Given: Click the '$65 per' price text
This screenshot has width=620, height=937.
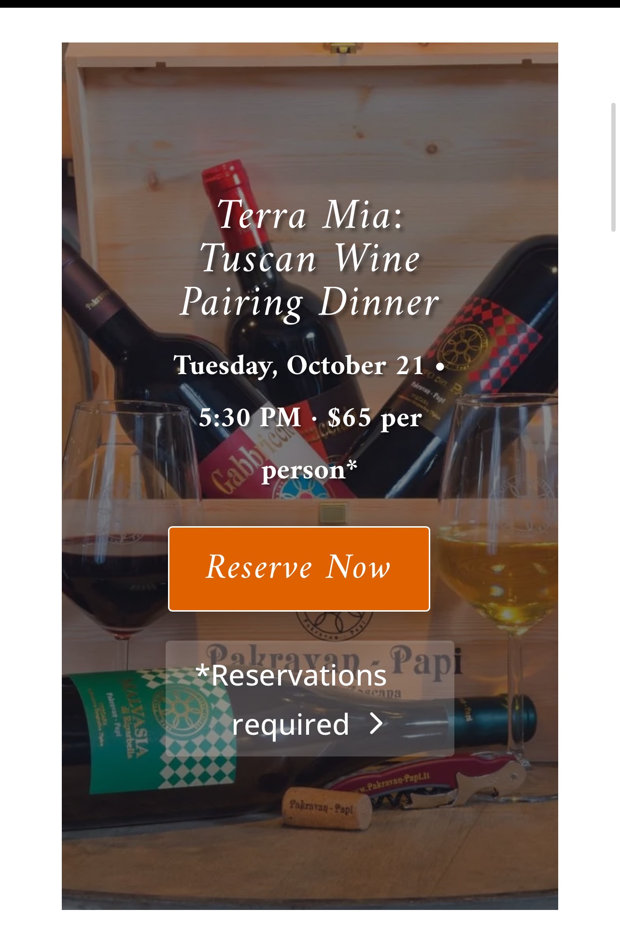Looking at the screenshot, I should tap(375, 418).
